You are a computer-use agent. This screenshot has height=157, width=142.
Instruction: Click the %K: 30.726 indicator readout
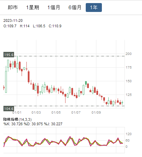[x=13, y=124]
